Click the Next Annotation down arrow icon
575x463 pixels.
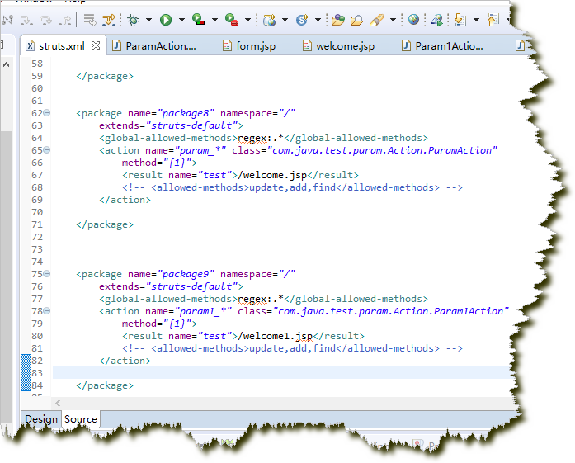(460, 20)
